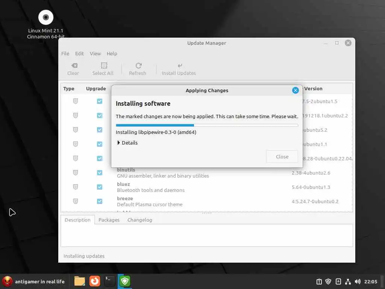Viewport: 385px width, 289px height.
Task: Click the Close button in Applying Changes
Action: point(282,157)
